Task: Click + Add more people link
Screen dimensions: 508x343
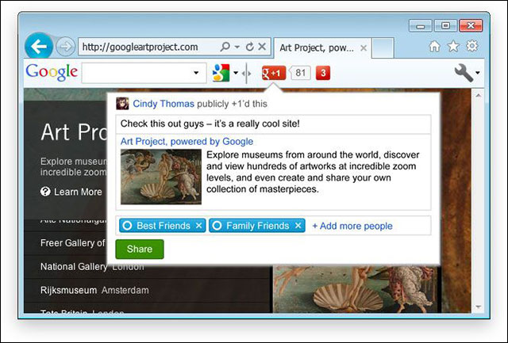Action: click(352, 226)
